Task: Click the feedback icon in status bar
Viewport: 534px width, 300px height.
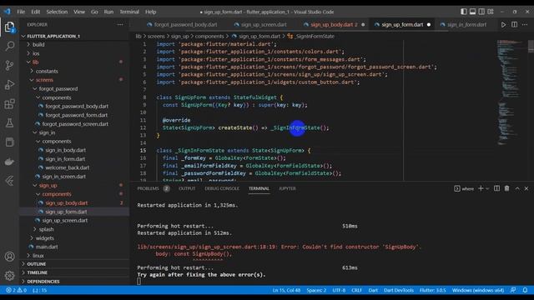Action: click(x=513, y=290)
